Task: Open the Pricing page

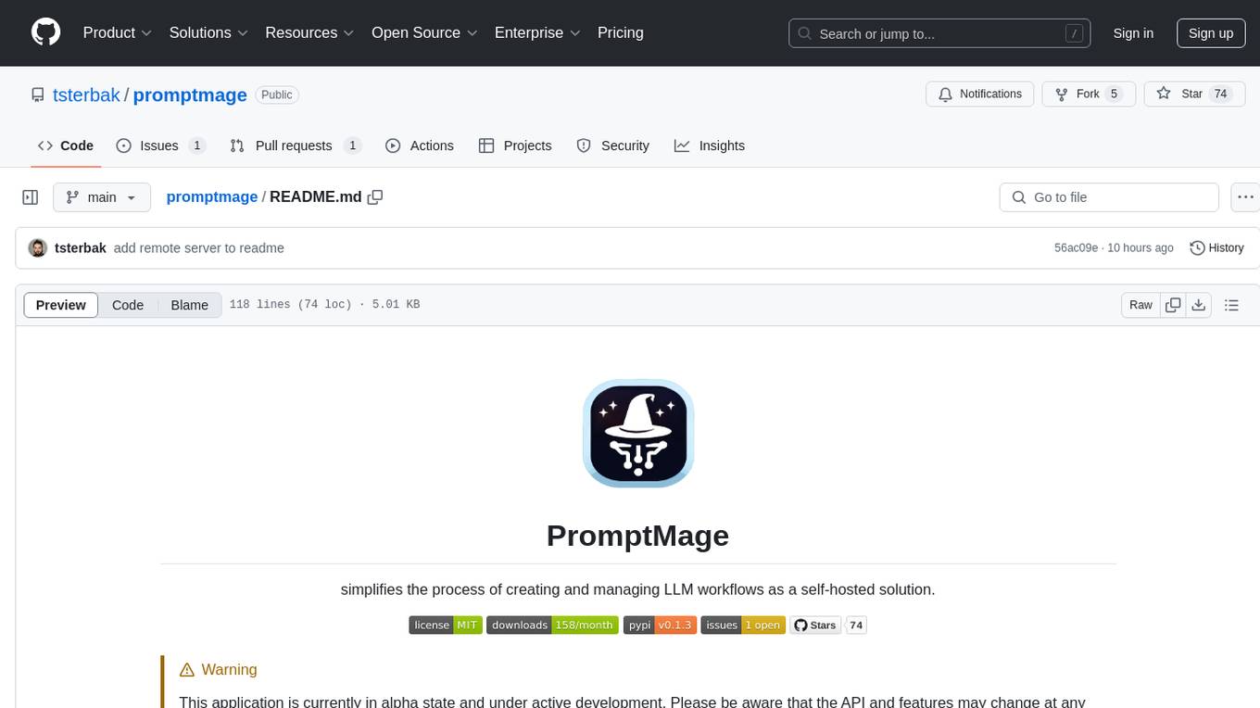Action: pos(621,32)
